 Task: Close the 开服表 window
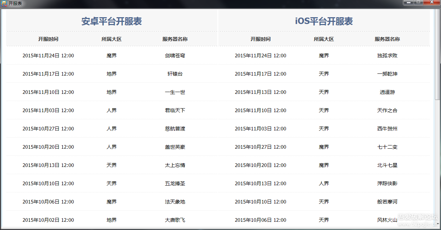pos(431,3)
